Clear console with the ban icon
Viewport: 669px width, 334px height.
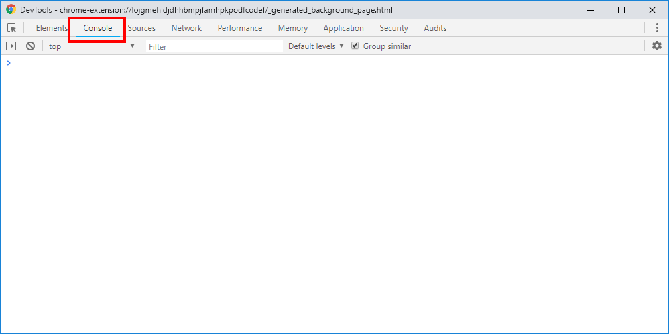click(30, 46)
